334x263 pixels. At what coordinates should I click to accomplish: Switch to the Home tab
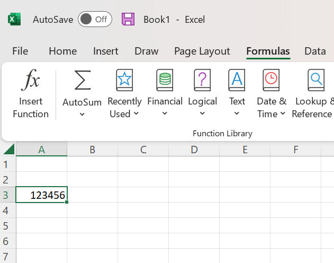point(62,51)
